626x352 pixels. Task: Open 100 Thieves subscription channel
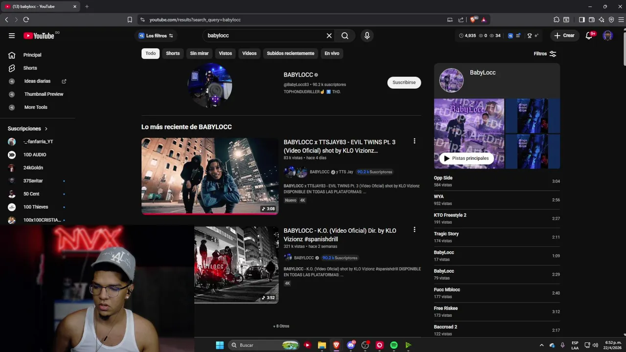37,207
